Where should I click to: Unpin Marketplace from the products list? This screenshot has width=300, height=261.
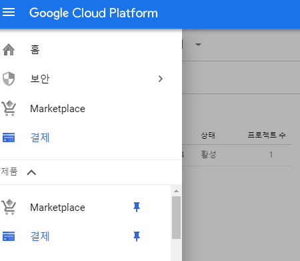[137, 207]
